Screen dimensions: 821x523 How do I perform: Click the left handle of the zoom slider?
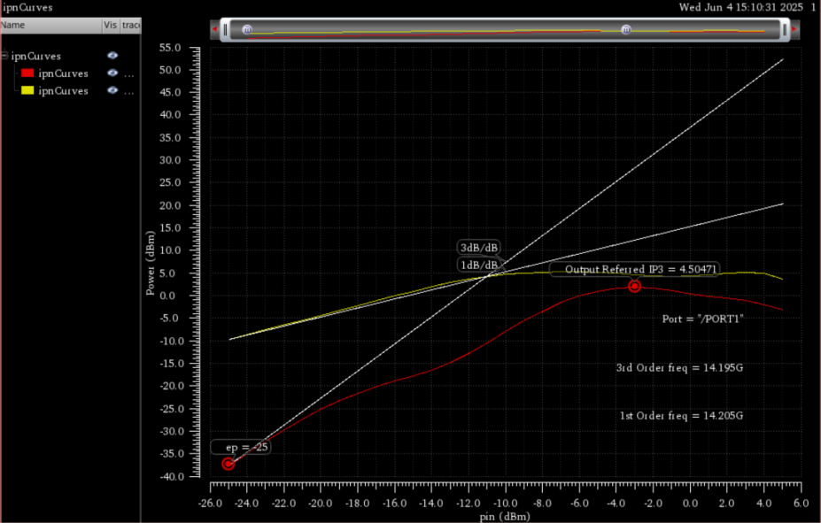click(226, 30)
